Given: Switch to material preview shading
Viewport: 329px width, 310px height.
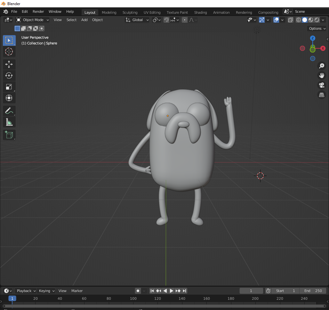Looking at the screenshot, I should point(311,20).
